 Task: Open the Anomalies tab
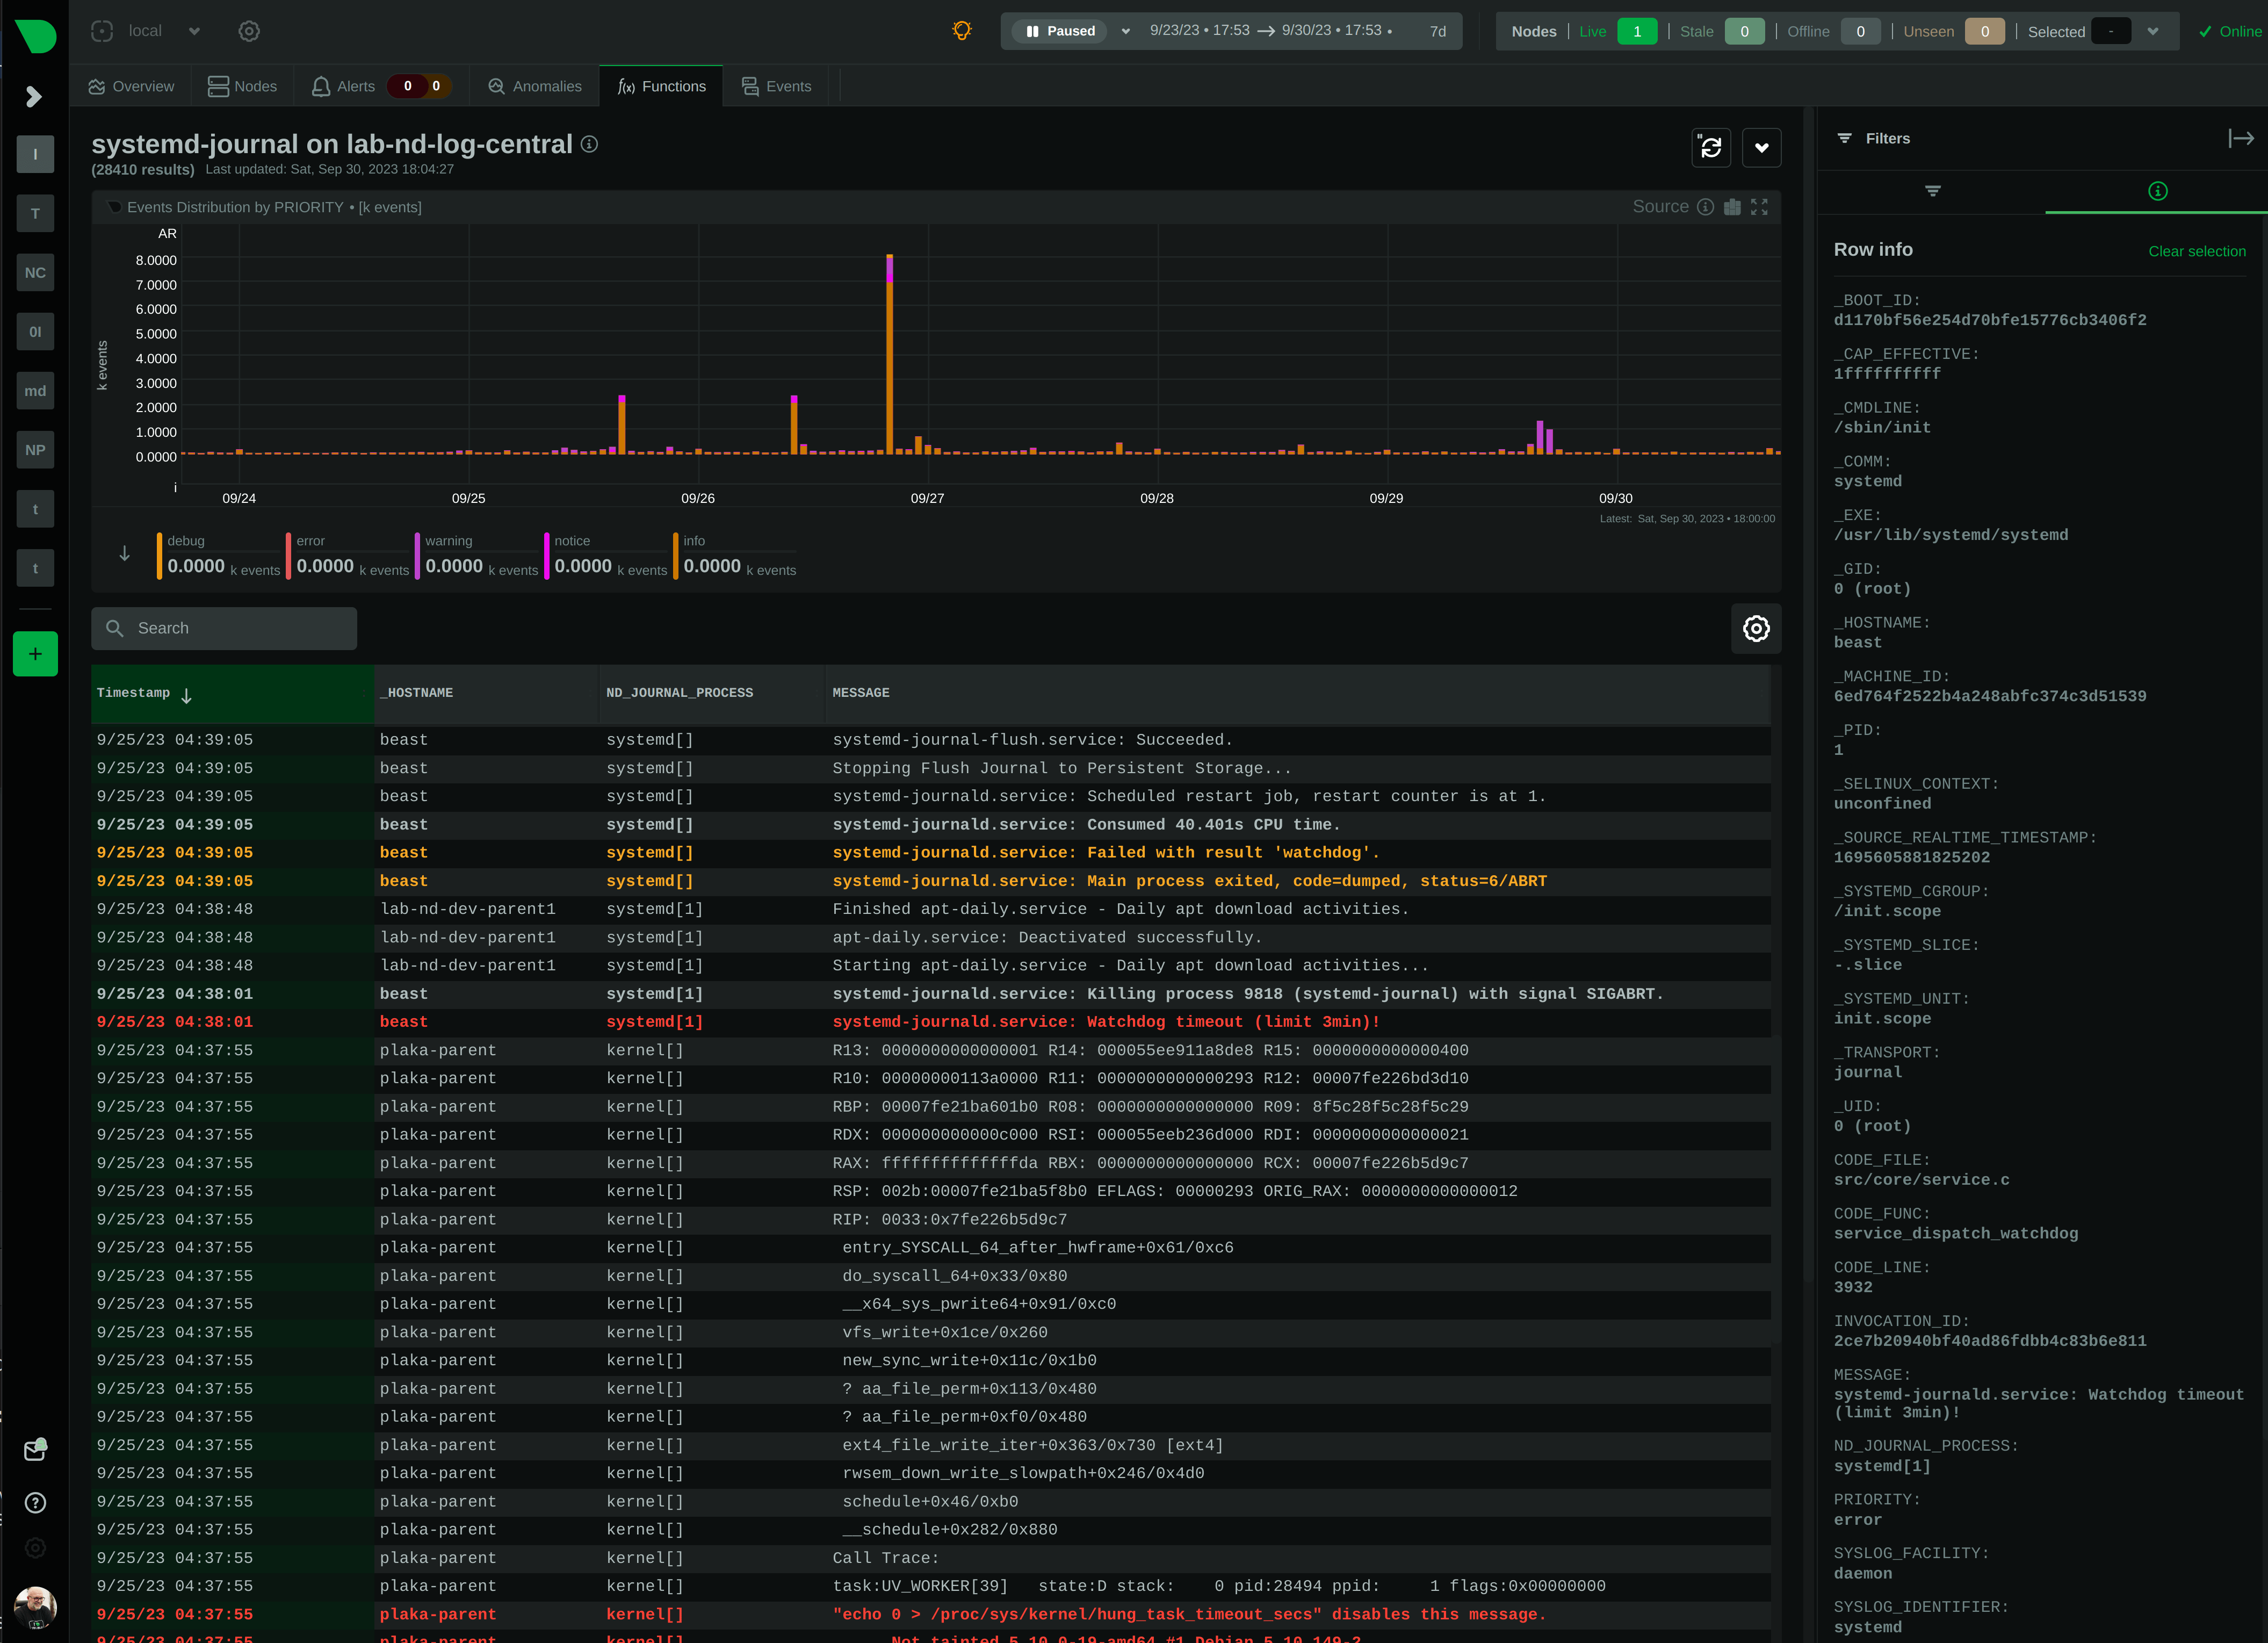(534, 86)
